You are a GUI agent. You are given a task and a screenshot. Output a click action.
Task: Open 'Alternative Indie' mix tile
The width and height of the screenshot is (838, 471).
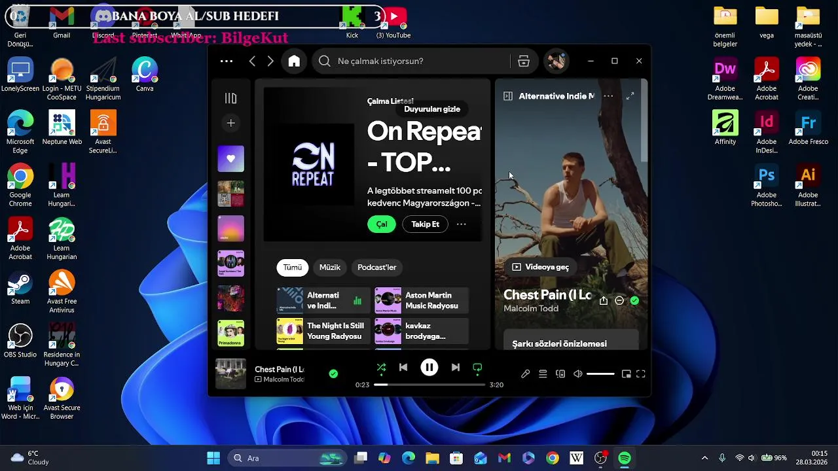[x=323, y=300]
